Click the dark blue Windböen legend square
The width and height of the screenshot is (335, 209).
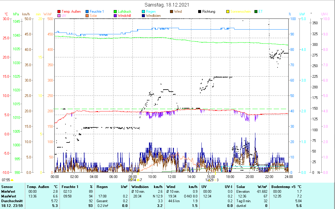point(144,16)
